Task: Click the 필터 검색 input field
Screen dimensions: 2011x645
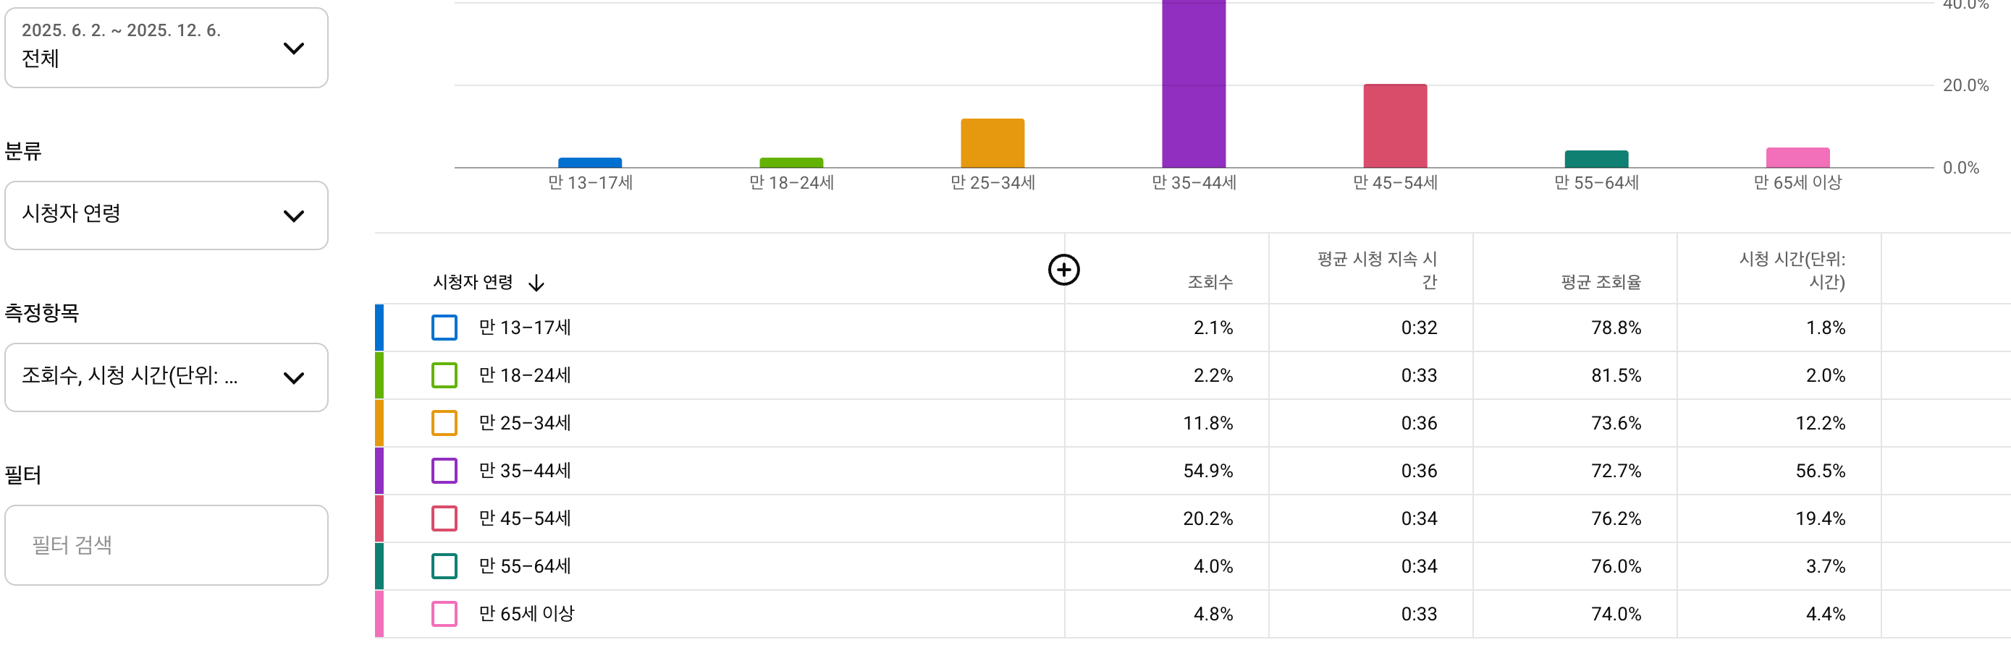Action: coord(166,545)
